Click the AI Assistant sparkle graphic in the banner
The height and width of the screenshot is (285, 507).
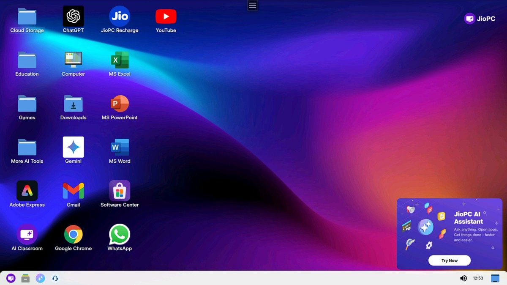click(425, 227)
